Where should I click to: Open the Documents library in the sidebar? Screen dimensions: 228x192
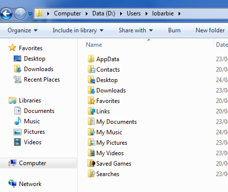[39, 111]
